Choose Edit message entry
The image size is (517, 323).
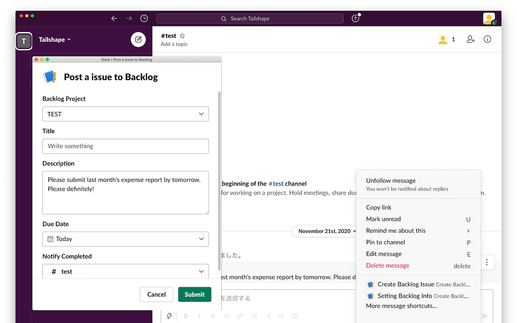click(418, 254)
